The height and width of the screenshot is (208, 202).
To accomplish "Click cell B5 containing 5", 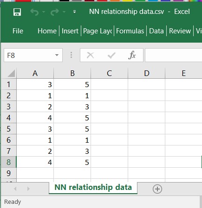I will (x=72, y=129).
